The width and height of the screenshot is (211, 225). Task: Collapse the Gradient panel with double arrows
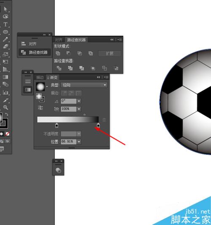98,77
